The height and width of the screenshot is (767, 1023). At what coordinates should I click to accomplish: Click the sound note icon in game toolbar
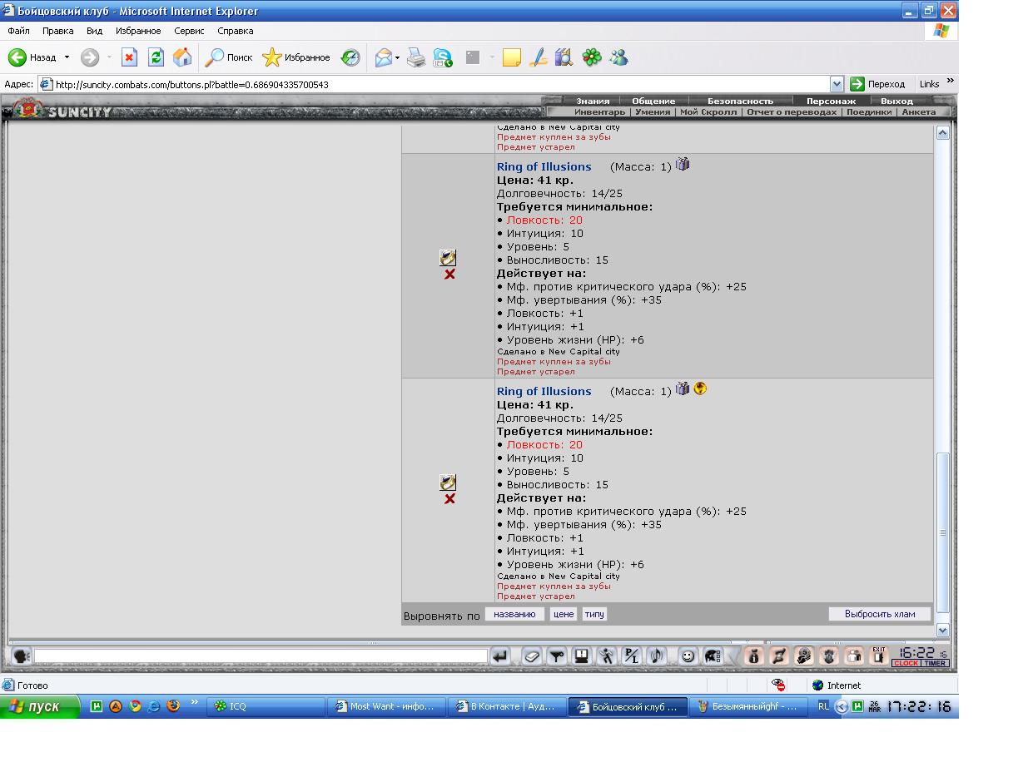pyautogui.click(x=657, y=656)
